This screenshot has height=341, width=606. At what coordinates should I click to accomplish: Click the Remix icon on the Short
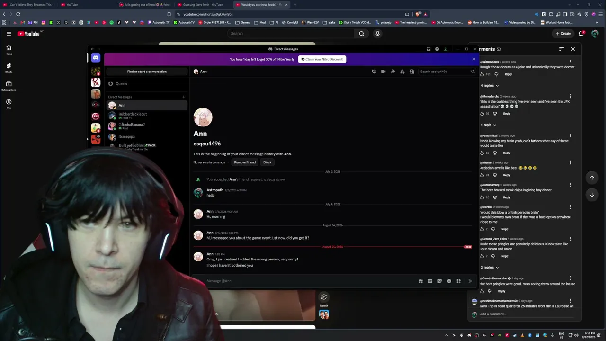324,297
